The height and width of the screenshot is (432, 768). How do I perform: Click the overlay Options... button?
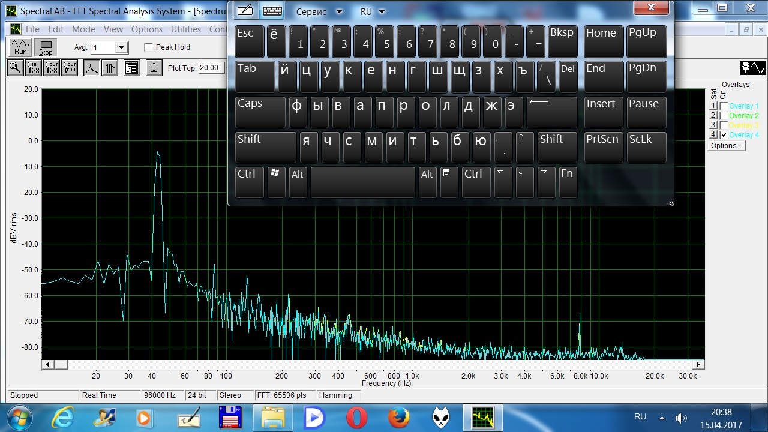click(727, 145)
